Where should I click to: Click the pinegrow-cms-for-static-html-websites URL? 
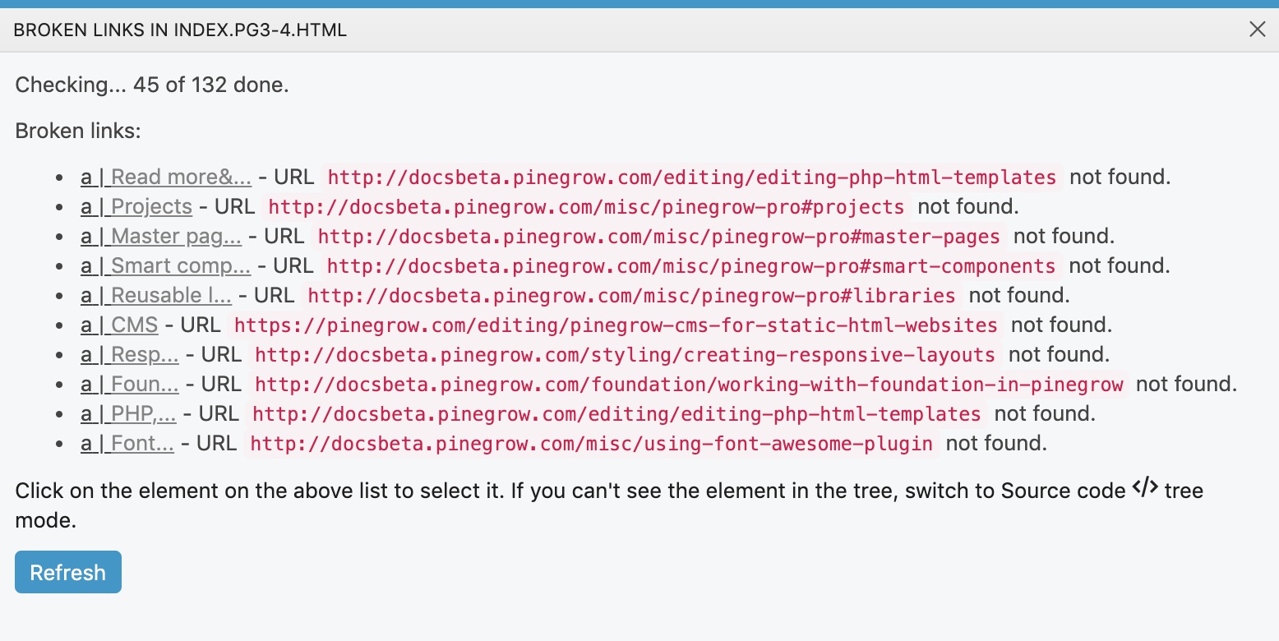616,325
